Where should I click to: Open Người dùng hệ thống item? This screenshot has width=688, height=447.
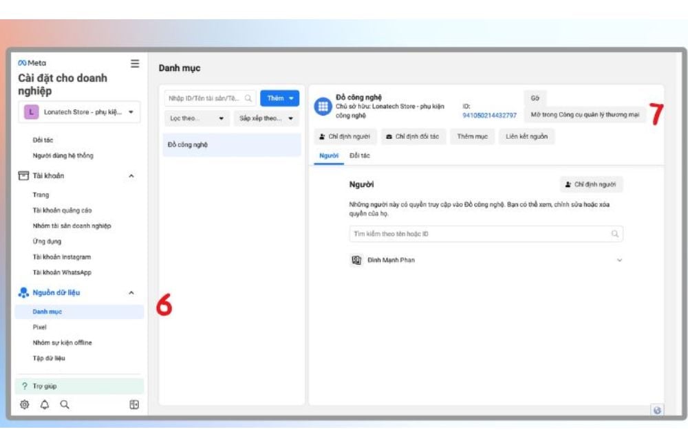63,155
